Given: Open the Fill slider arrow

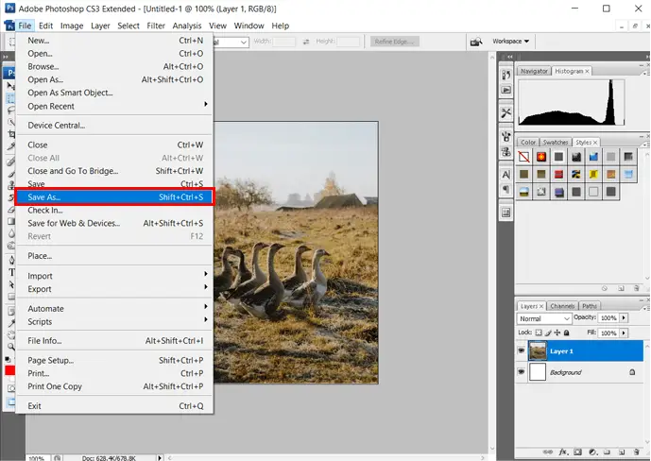Looking at the screenshot, I should click(624, 333).
